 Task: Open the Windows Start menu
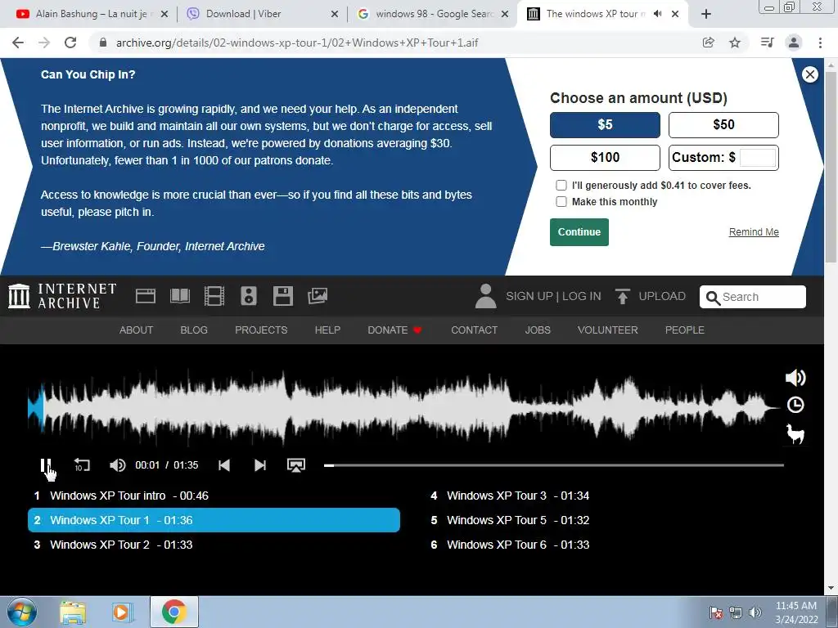22,612
